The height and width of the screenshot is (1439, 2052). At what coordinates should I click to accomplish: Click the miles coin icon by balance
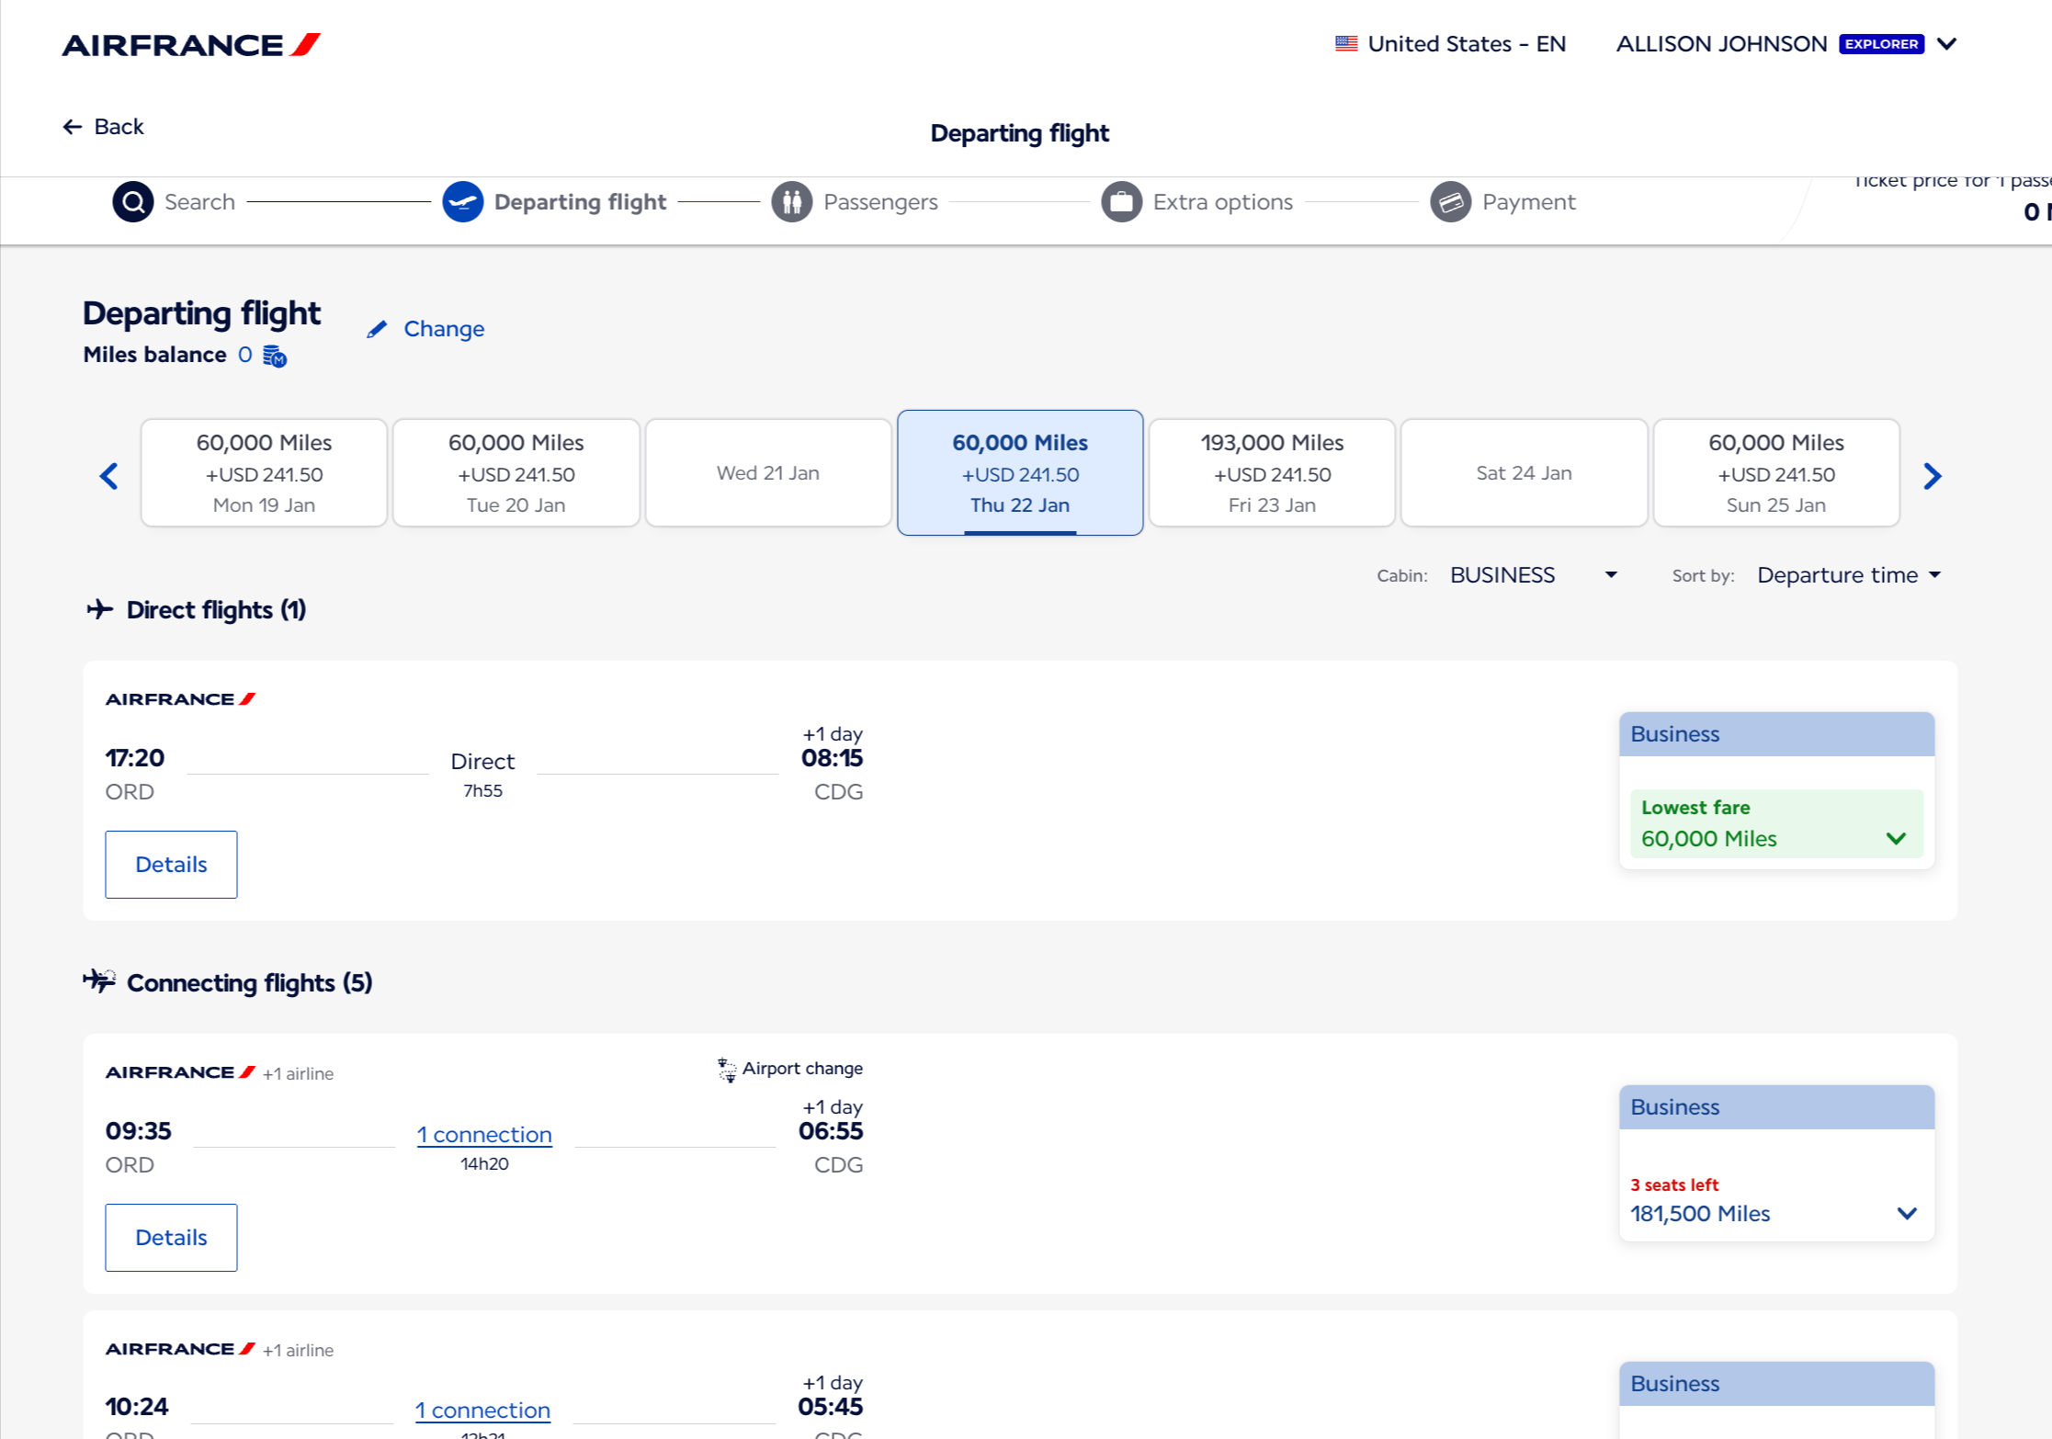coord(275,356)
